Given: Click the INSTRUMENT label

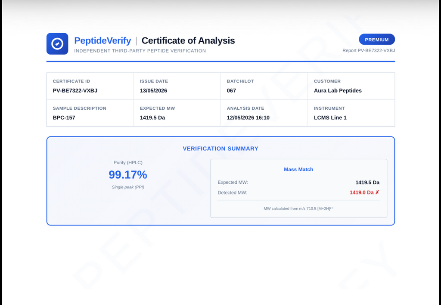Looking at the screenshot, I should [x=329, y=108].
